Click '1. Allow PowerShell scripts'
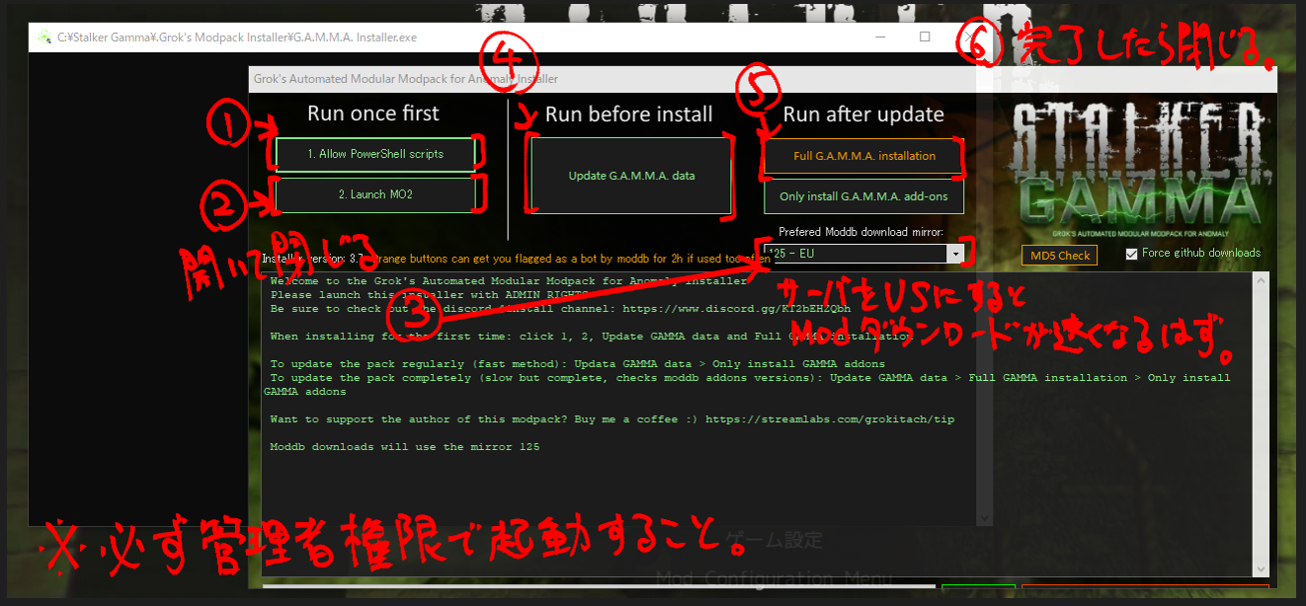The height and width of the screenshot is (606, 1306). [376, 154]
